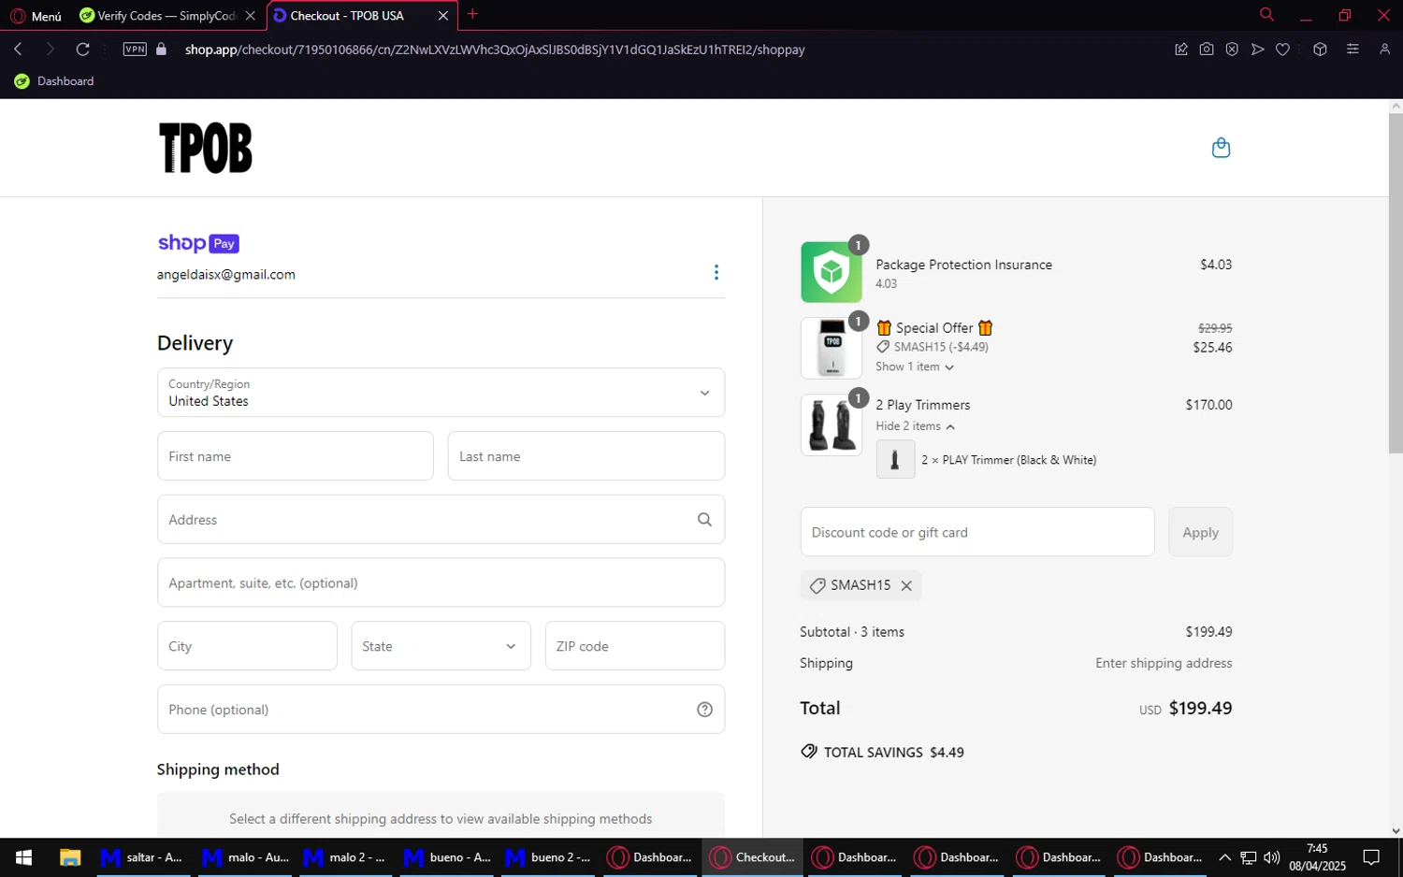The width and height of the screenshot is (1403, 877).
Task: Switch to the 'malo 2' taskbar window
Action: coord(345,857)
